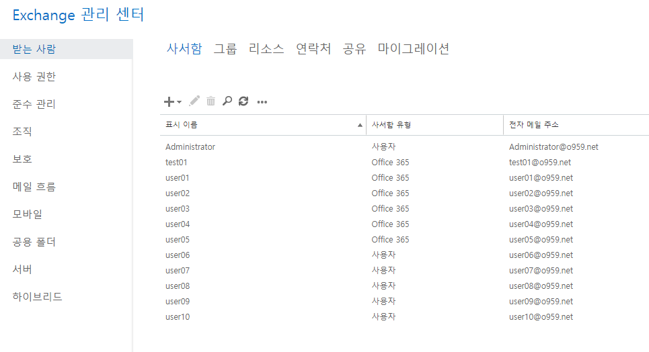This screenshot has height=352, width=649.
Task: Click 사용자 type in the user07 row
Action: pyautogui.click(x=384, y=271)
